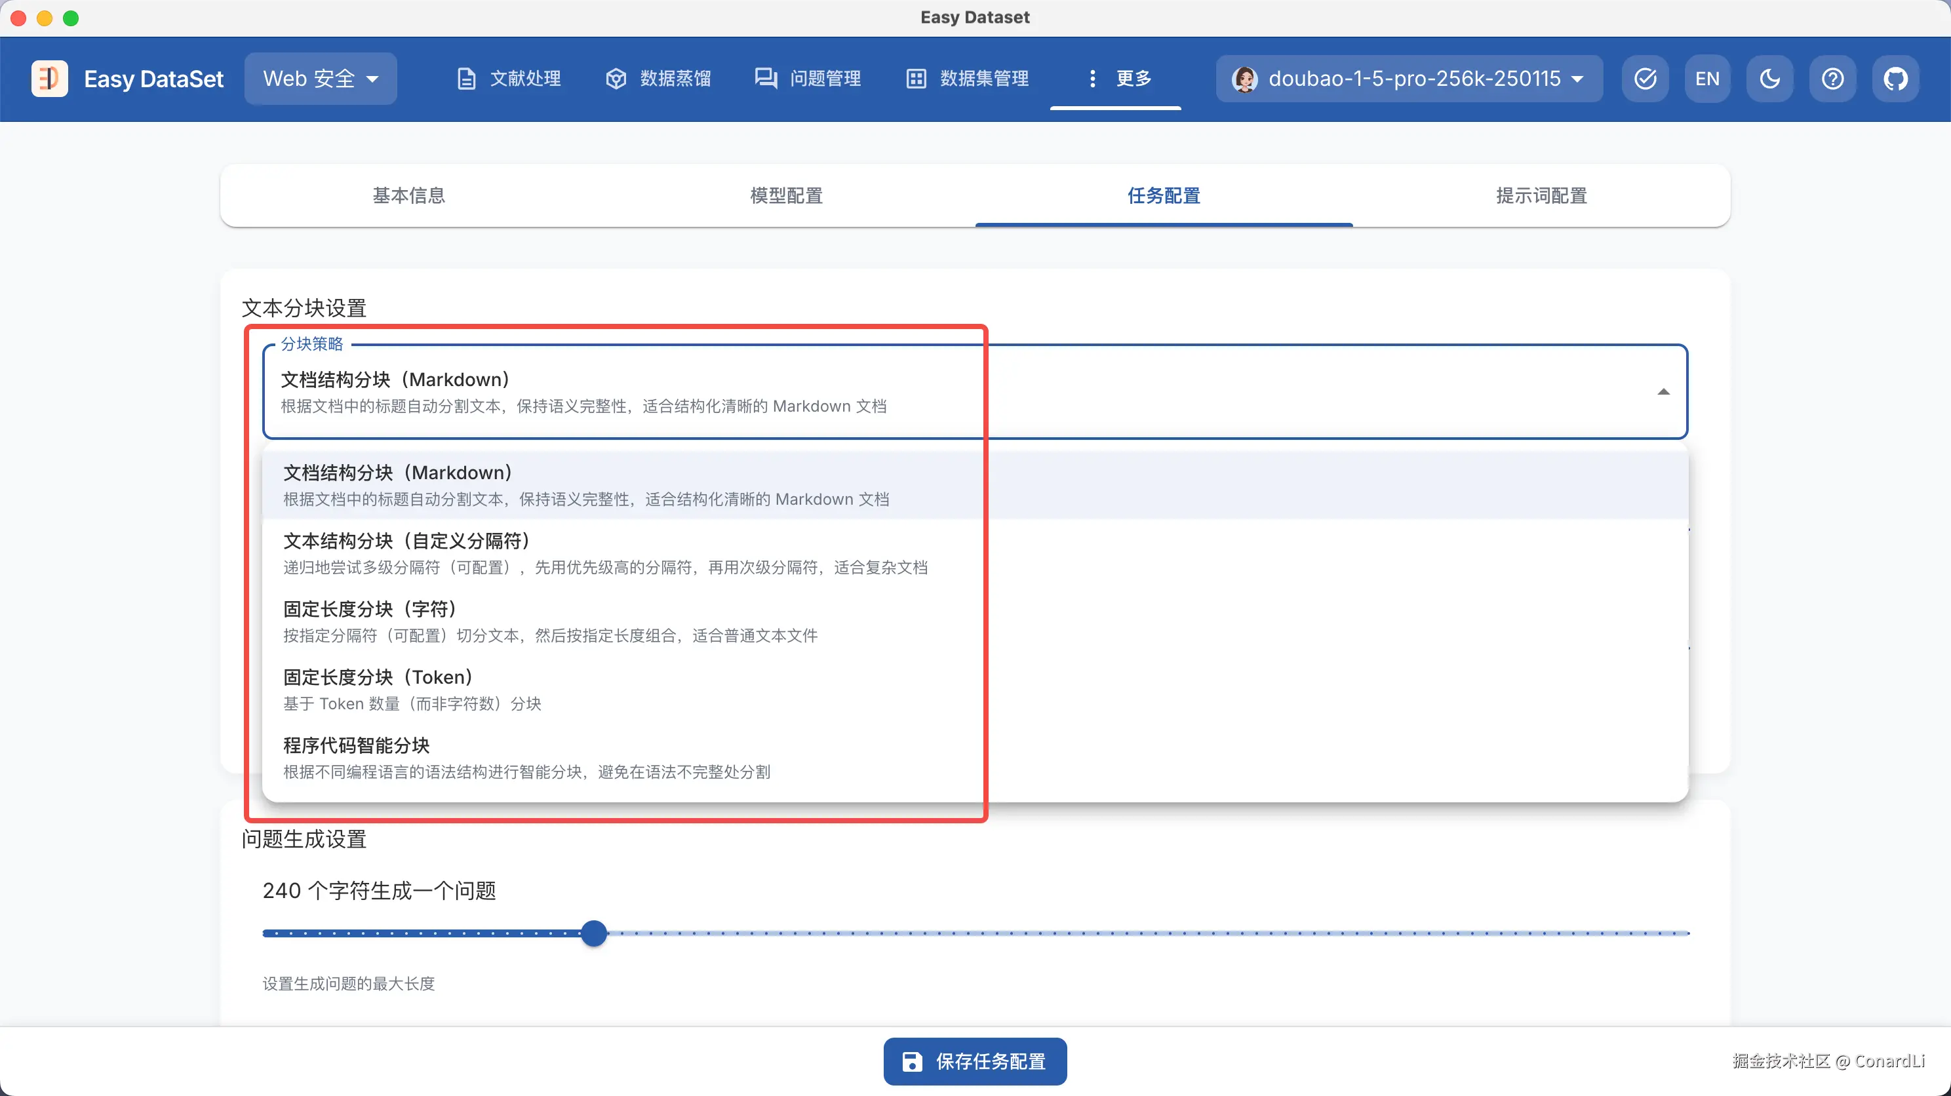Click the Easy DataSet logo icon
The width and height of the screenshot is (1951, 1096).
click(49, 79)
